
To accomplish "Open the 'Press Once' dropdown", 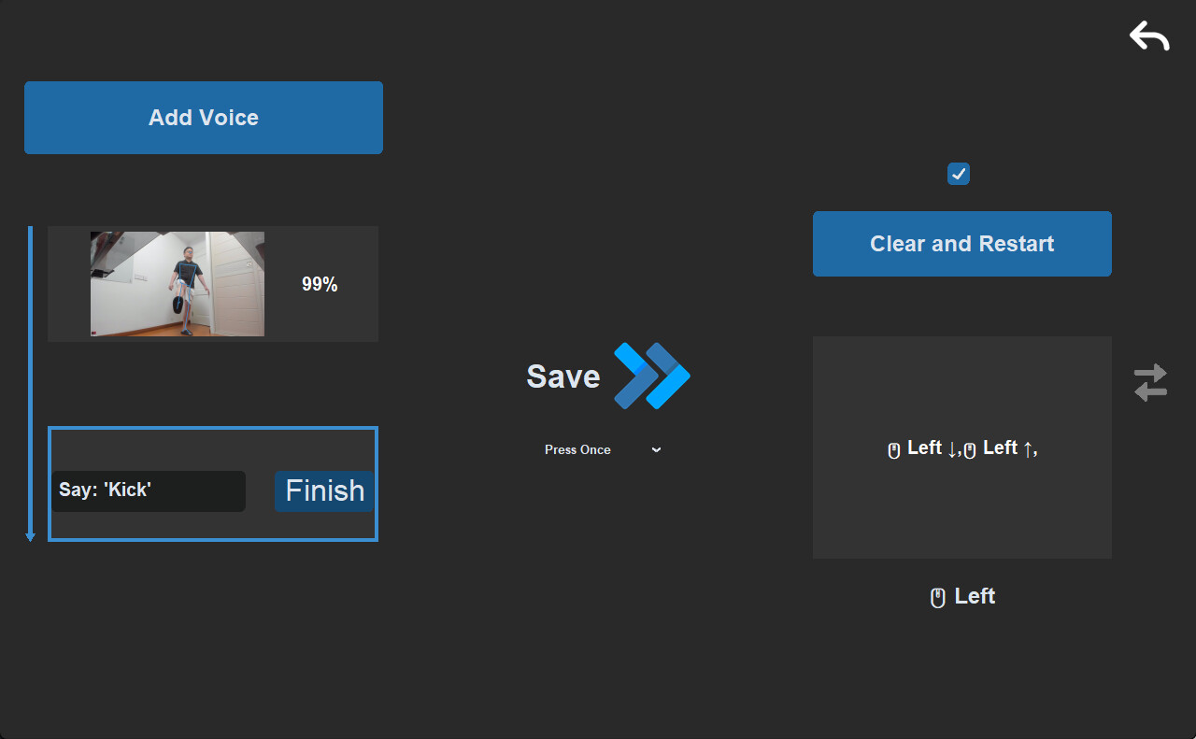I will point(577,449).
